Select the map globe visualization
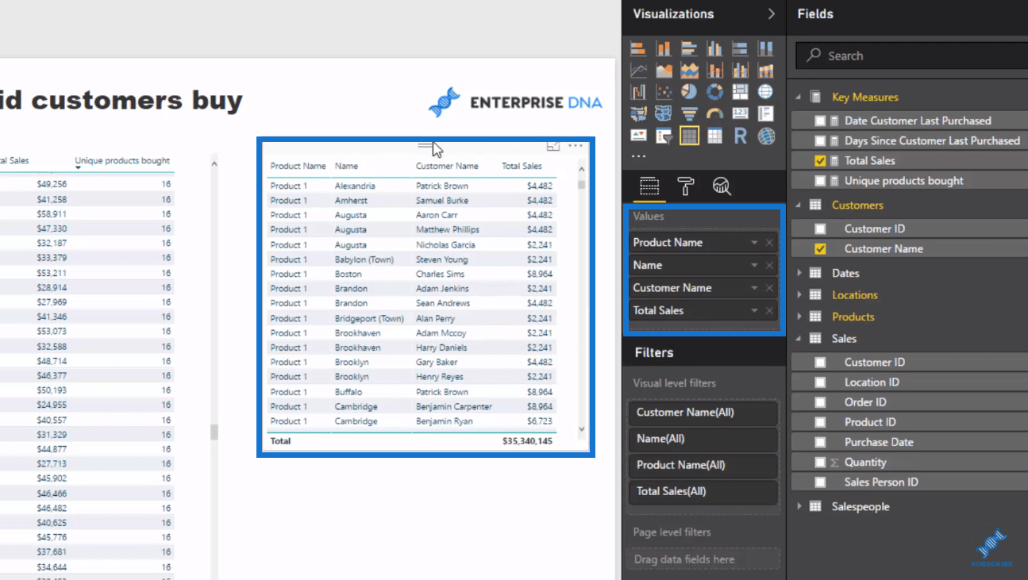The height and width of the screenshot is (580, 1028). (765, 92)
